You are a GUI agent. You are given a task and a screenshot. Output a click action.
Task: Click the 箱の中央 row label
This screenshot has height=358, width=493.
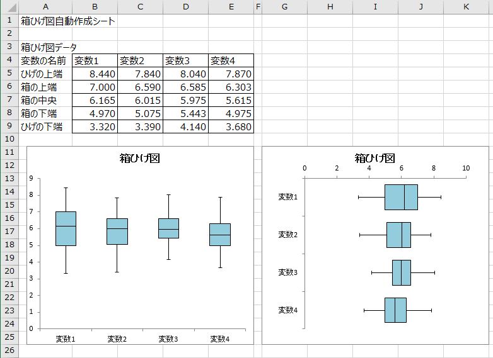(x=45, y=100)
